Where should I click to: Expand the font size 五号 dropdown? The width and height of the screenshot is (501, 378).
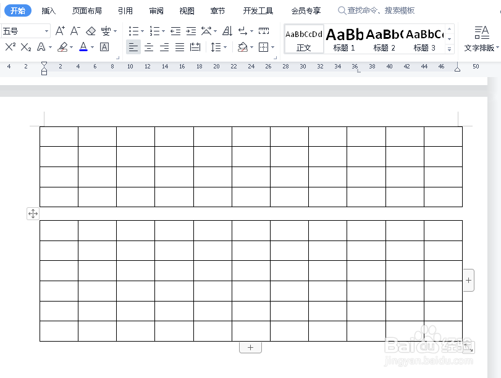tap(47, 31)
